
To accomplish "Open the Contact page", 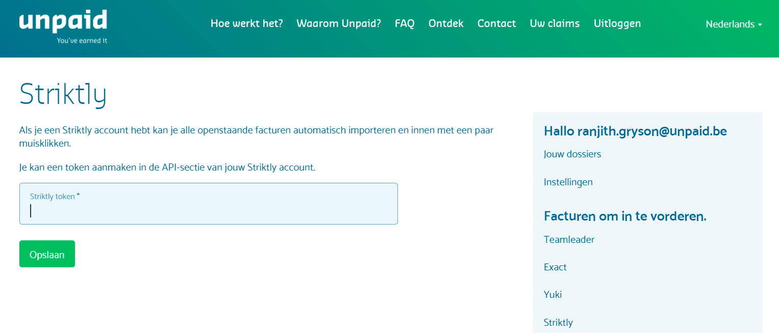I will (x=496, y=23).
